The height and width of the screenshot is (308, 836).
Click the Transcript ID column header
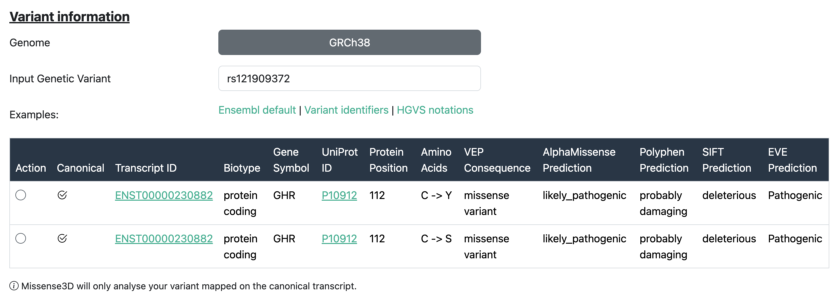[146, 168]
